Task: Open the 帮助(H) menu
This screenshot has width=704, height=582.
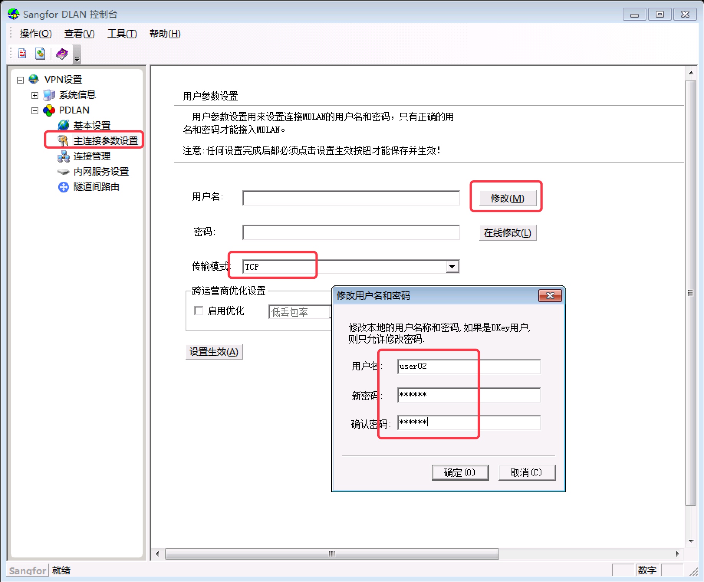Action: coord(165,34)
